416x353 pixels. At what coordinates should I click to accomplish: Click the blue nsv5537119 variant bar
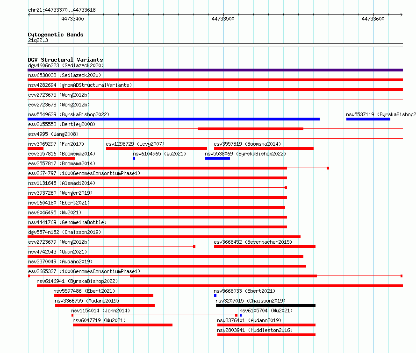pos(368,119)
